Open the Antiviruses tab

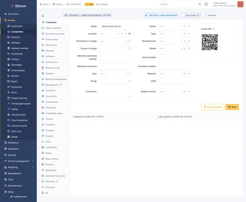tap(55, 108)
